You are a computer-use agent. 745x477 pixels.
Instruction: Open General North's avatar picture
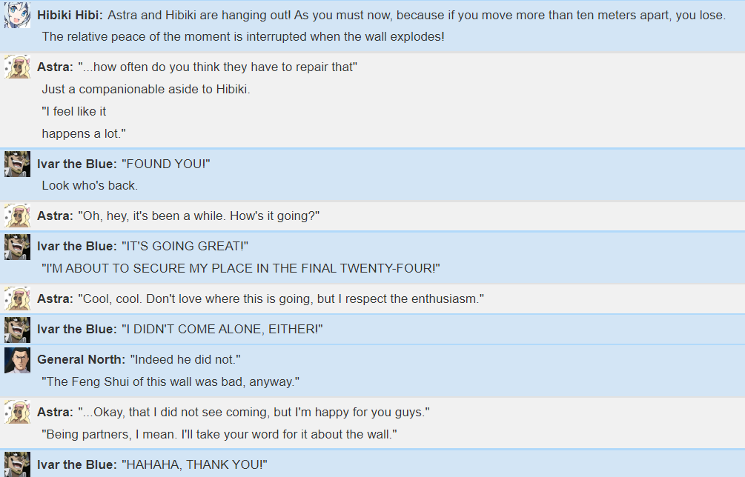tap(18, 360)
